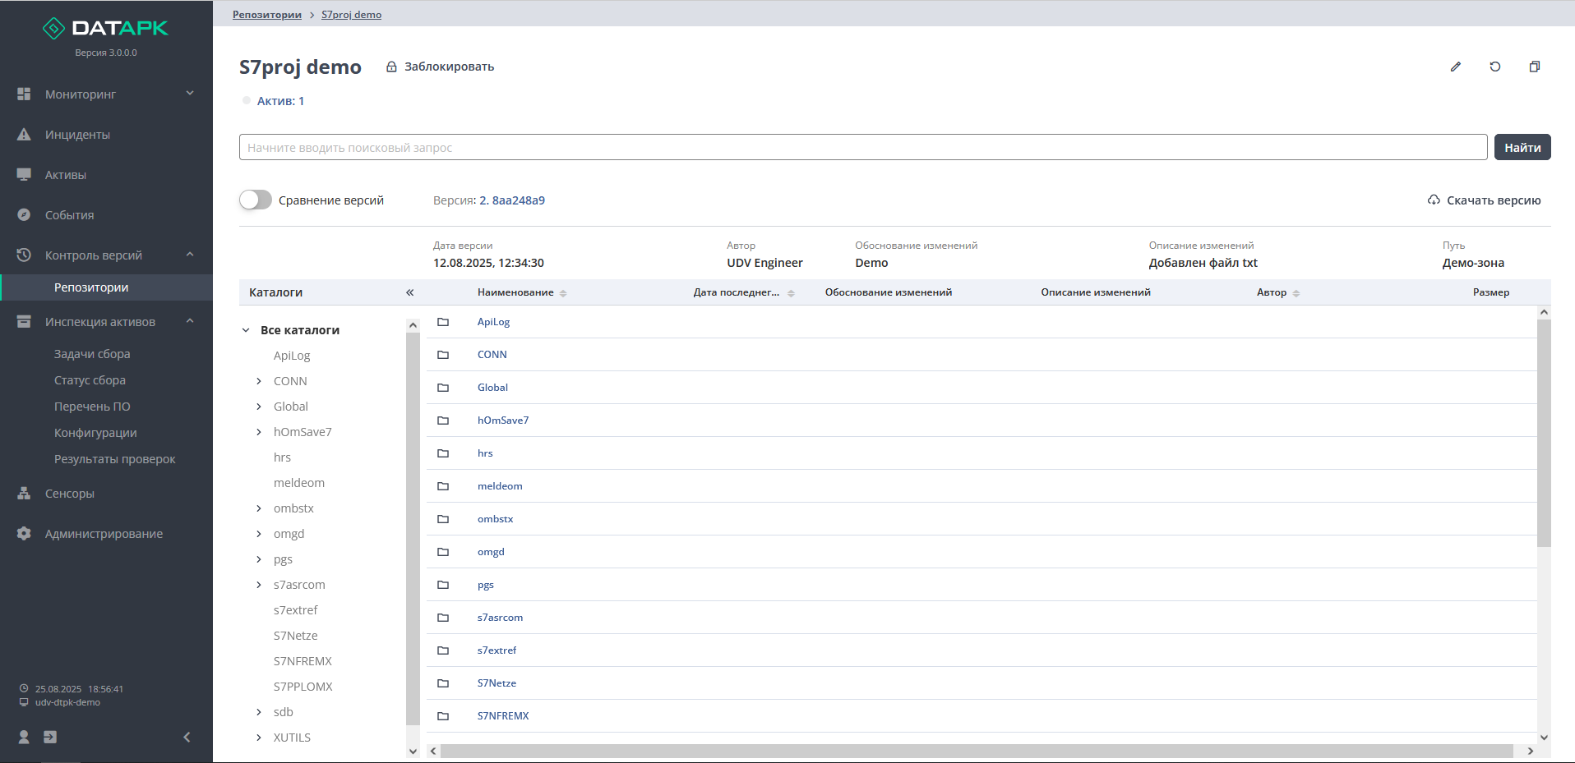The width and height of the screenshot is (1575, 763).
Task: Click the horizontal scrollbar of the file table
Action: pos(977,751)
